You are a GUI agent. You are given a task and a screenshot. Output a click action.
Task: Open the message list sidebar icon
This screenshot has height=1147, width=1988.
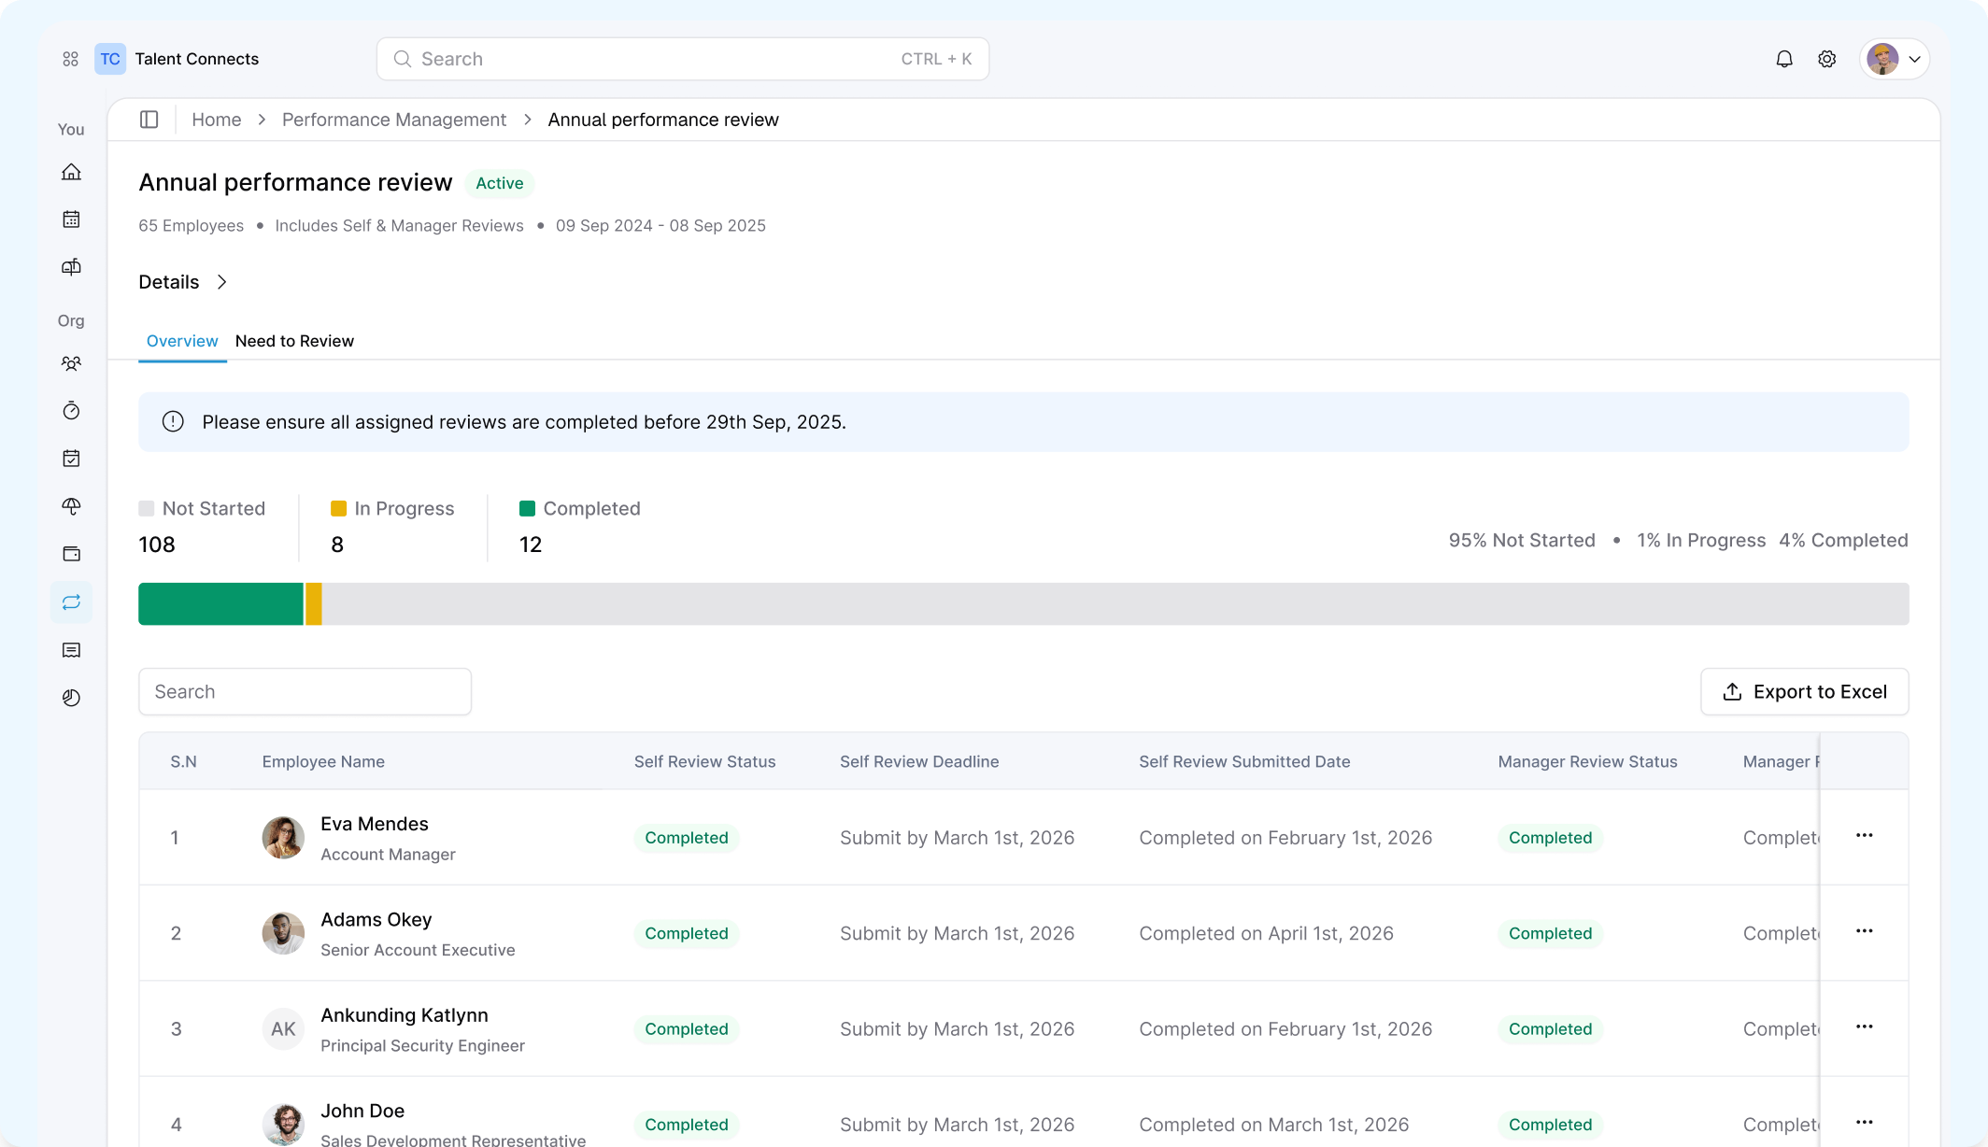[71, 650]
